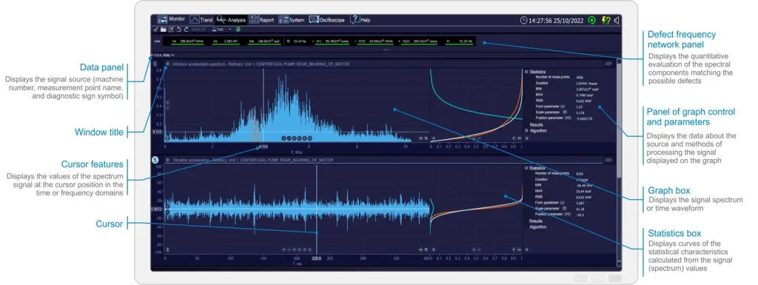Viewport: 758px width, 285px height.
Task: Click the undo arrow in toolbar
Action: [x=178, y=30]
